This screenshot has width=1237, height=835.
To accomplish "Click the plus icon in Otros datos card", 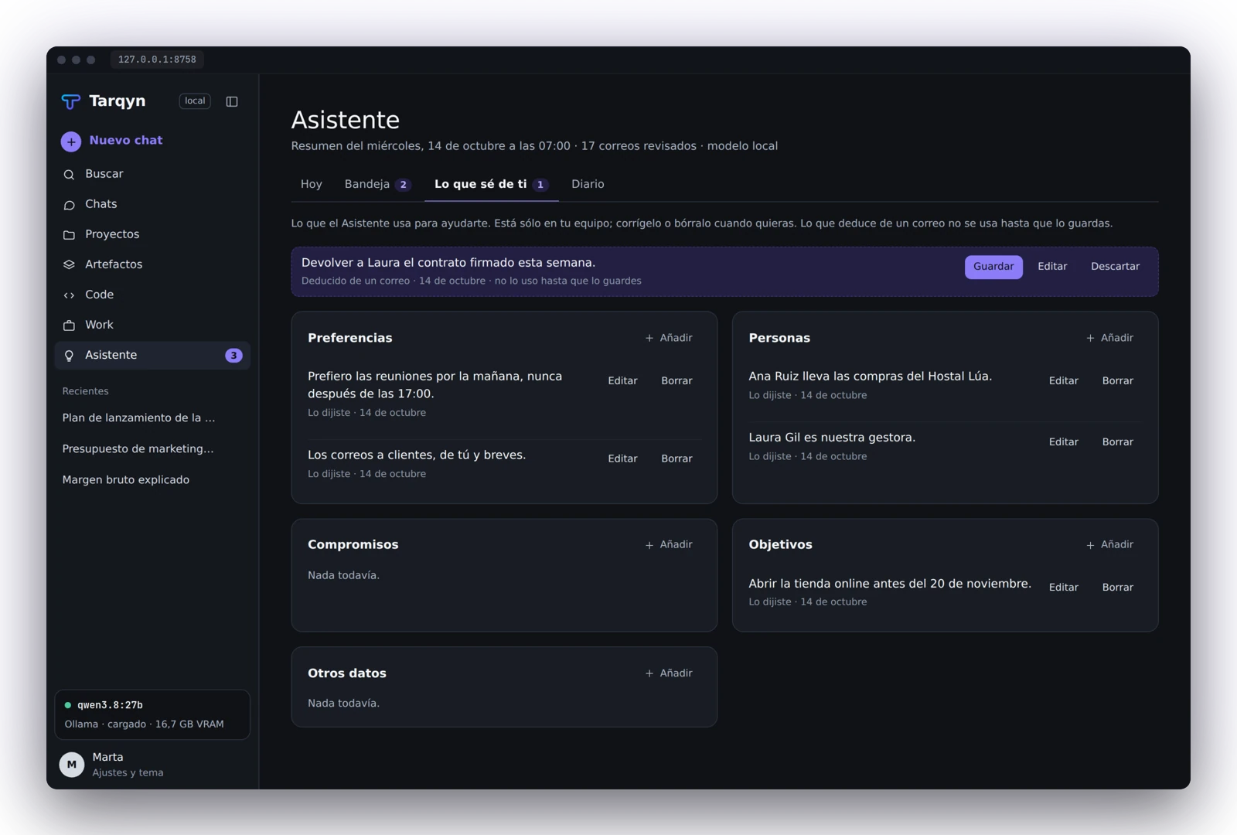I will [x=649, y=673].
